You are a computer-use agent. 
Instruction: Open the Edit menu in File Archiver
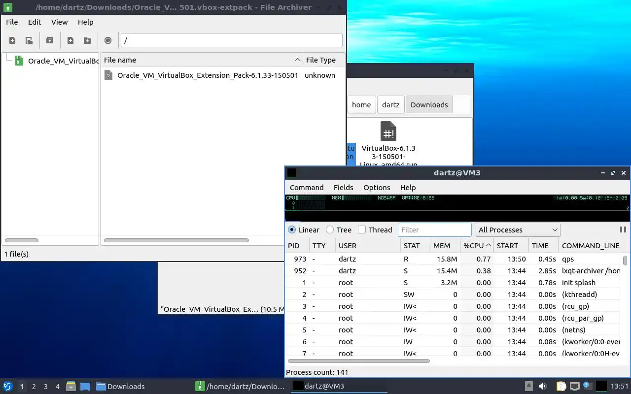pyautogui.click(x=35, y=22)
